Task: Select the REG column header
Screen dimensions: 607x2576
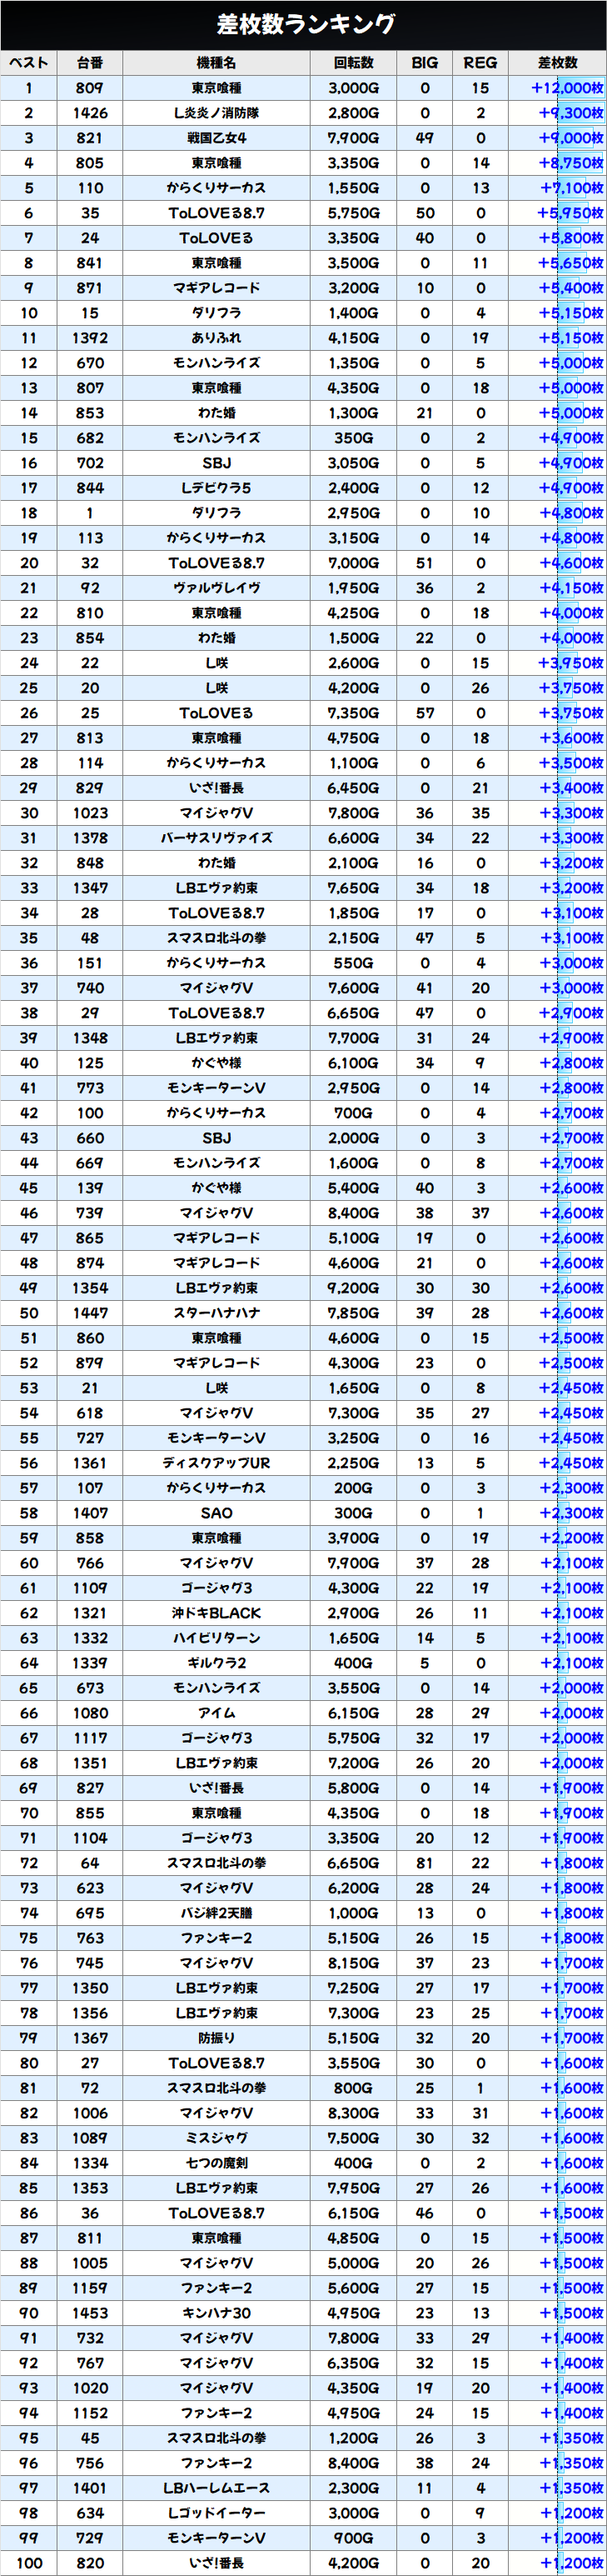Action: click(x=480, y=63)
